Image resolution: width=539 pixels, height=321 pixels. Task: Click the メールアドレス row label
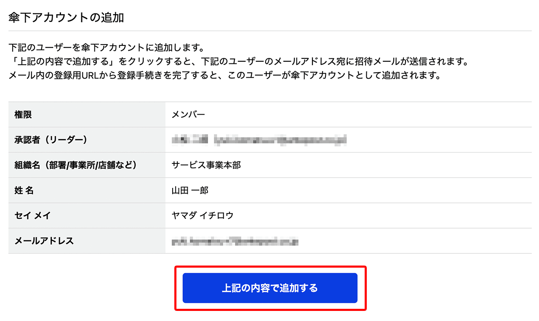click(x=44, y=241)
